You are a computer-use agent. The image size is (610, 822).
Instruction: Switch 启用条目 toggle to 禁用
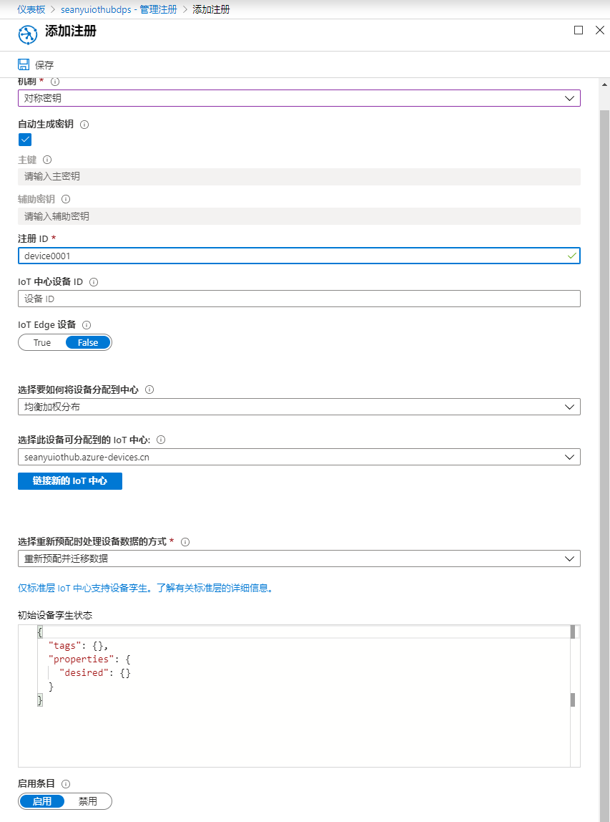[x=87, y=801]
